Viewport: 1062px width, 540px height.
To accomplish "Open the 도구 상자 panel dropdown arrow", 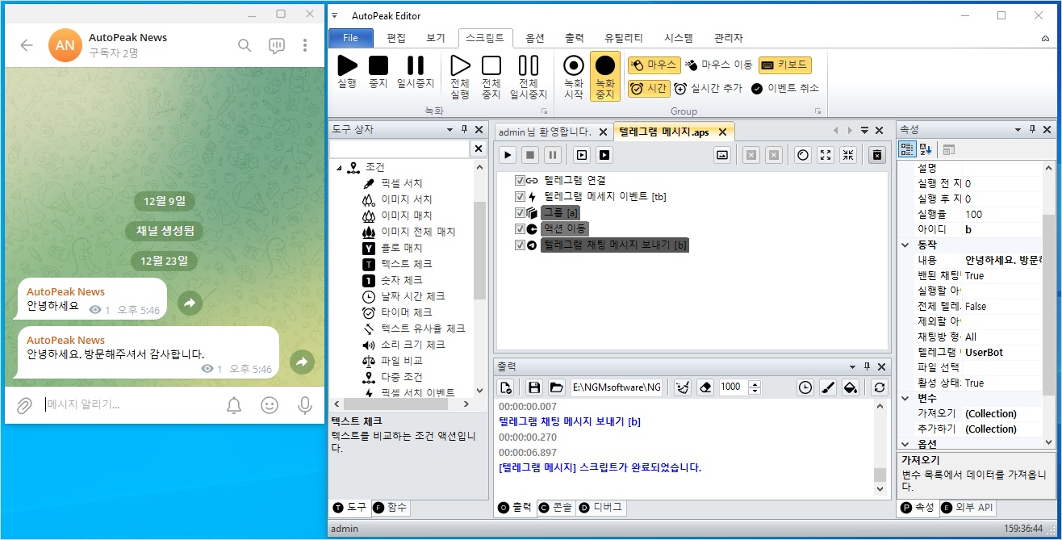I will [x=450, y=129].
